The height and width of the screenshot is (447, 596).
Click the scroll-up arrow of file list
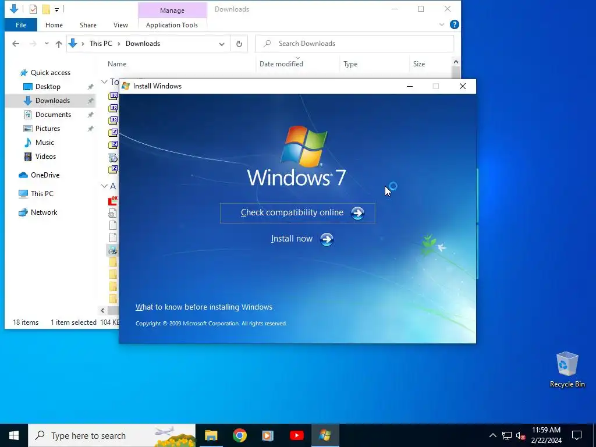click(456, 62)
